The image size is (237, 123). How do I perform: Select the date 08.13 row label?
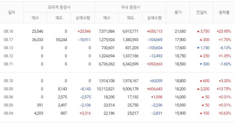[x=8, y=48]
